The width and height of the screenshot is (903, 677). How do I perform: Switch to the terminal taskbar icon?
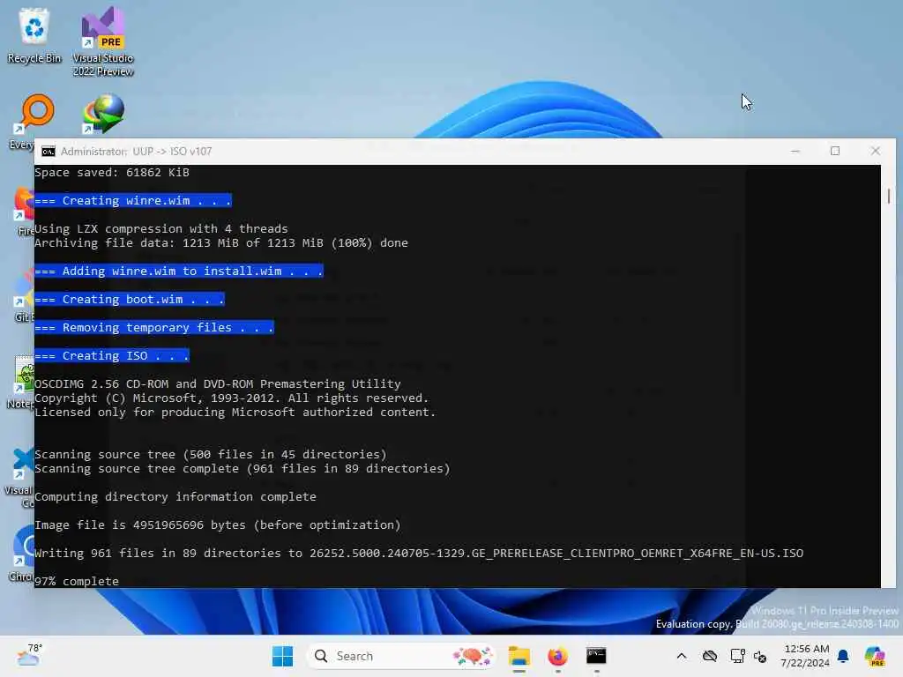(596, 656)
